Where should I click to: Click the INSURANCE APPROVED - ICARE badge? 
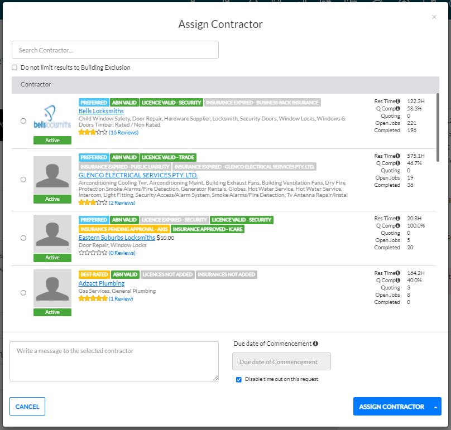(208, 229)
